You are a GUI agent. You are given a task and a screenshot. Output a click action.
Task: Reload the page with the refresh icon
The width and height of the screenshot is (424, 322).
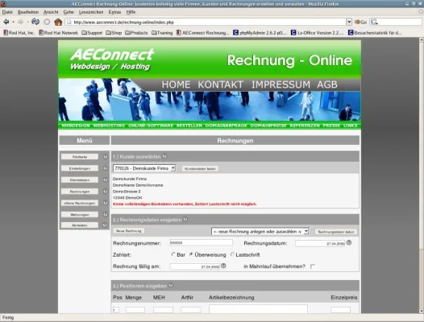(x=35, y=22)
